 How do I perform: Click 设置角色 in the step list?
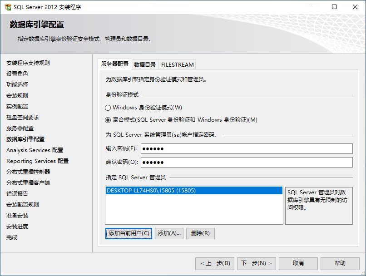coord(17,74)
